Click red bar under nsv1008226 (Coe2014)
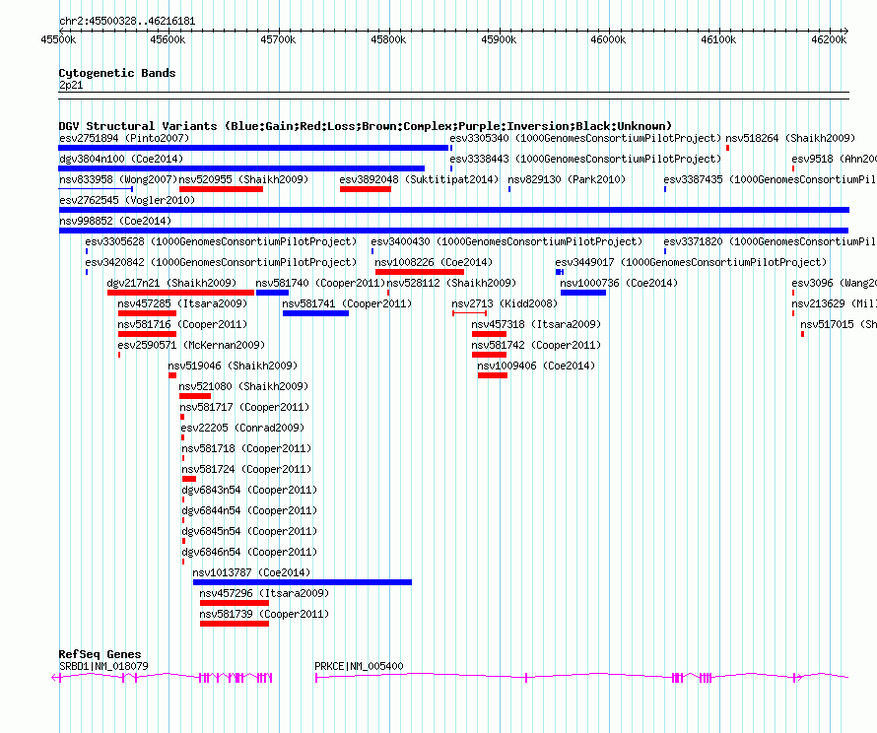 point(420,272)
